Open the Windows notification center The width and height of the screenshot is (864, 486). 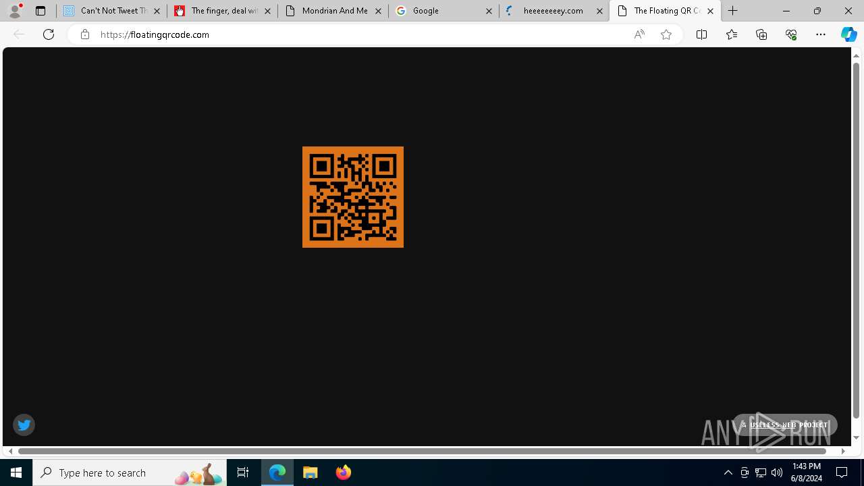click(842, 473)
